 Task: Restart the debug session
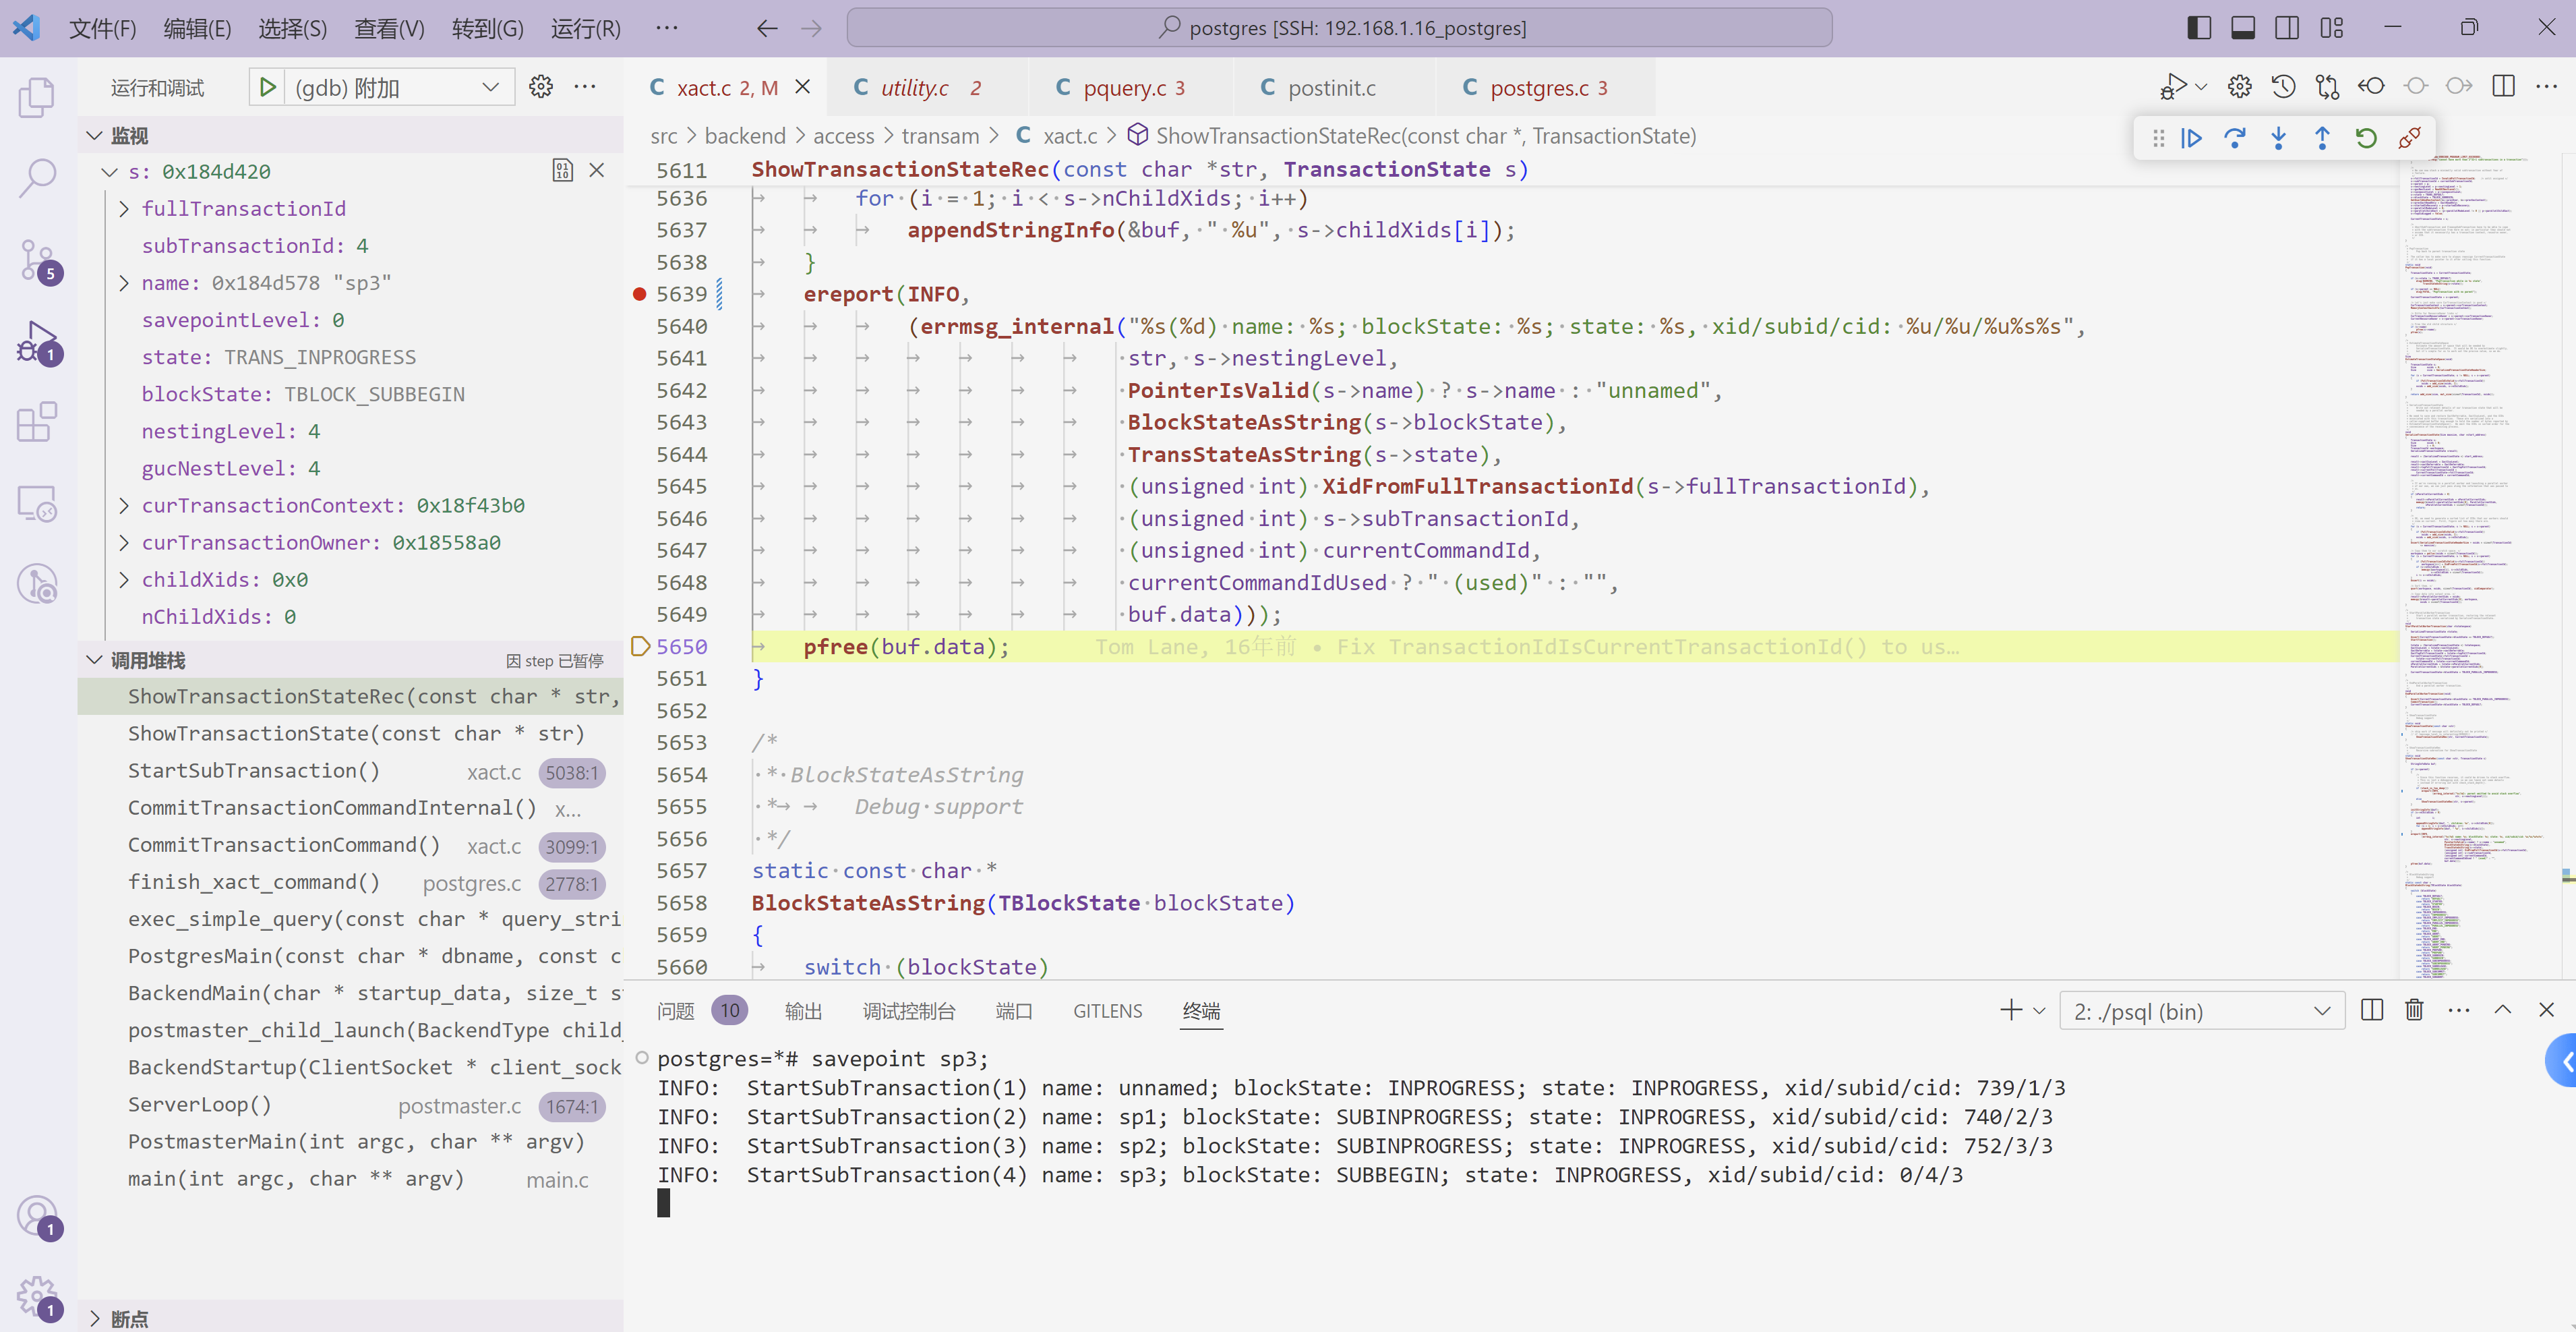point(2366,138)
